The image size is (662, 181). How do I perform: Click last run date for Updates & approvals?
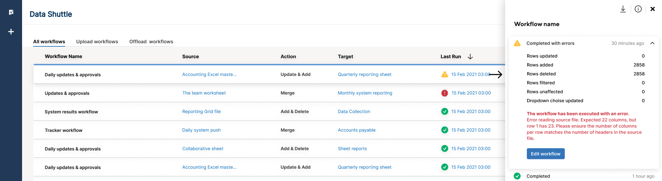tap(471, 93)
